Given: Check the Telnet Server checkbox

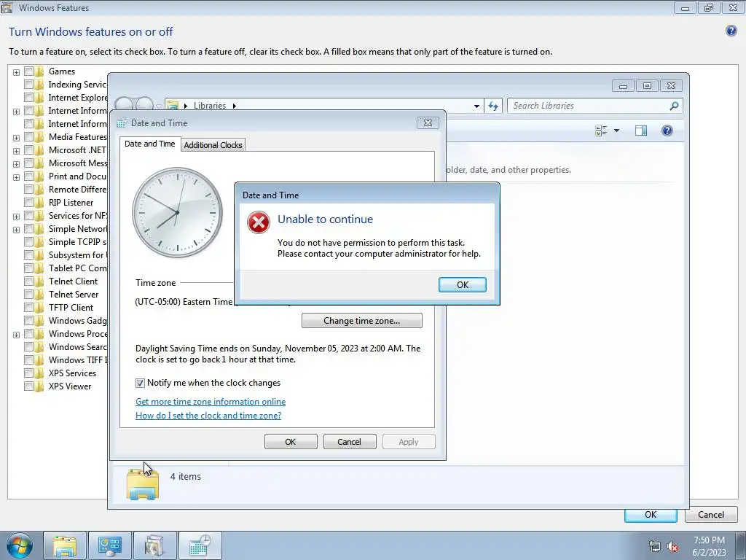Looking at the screenshot, I should tap(28, 295).
